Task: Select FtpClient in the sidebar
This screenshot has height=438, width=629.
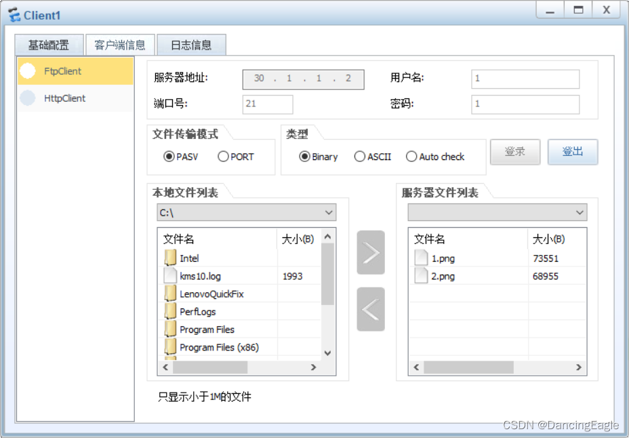Action: [x=75, y=71]
